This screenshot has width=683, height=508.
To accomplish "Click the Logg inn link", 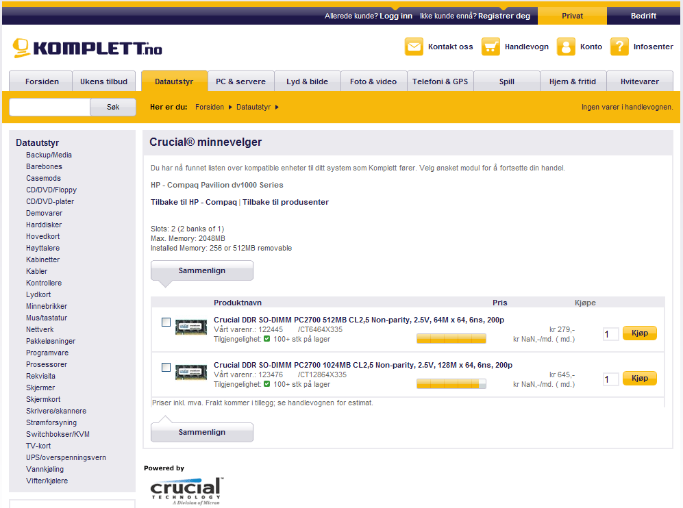I will pyautogui.click(x=396, y=16).
